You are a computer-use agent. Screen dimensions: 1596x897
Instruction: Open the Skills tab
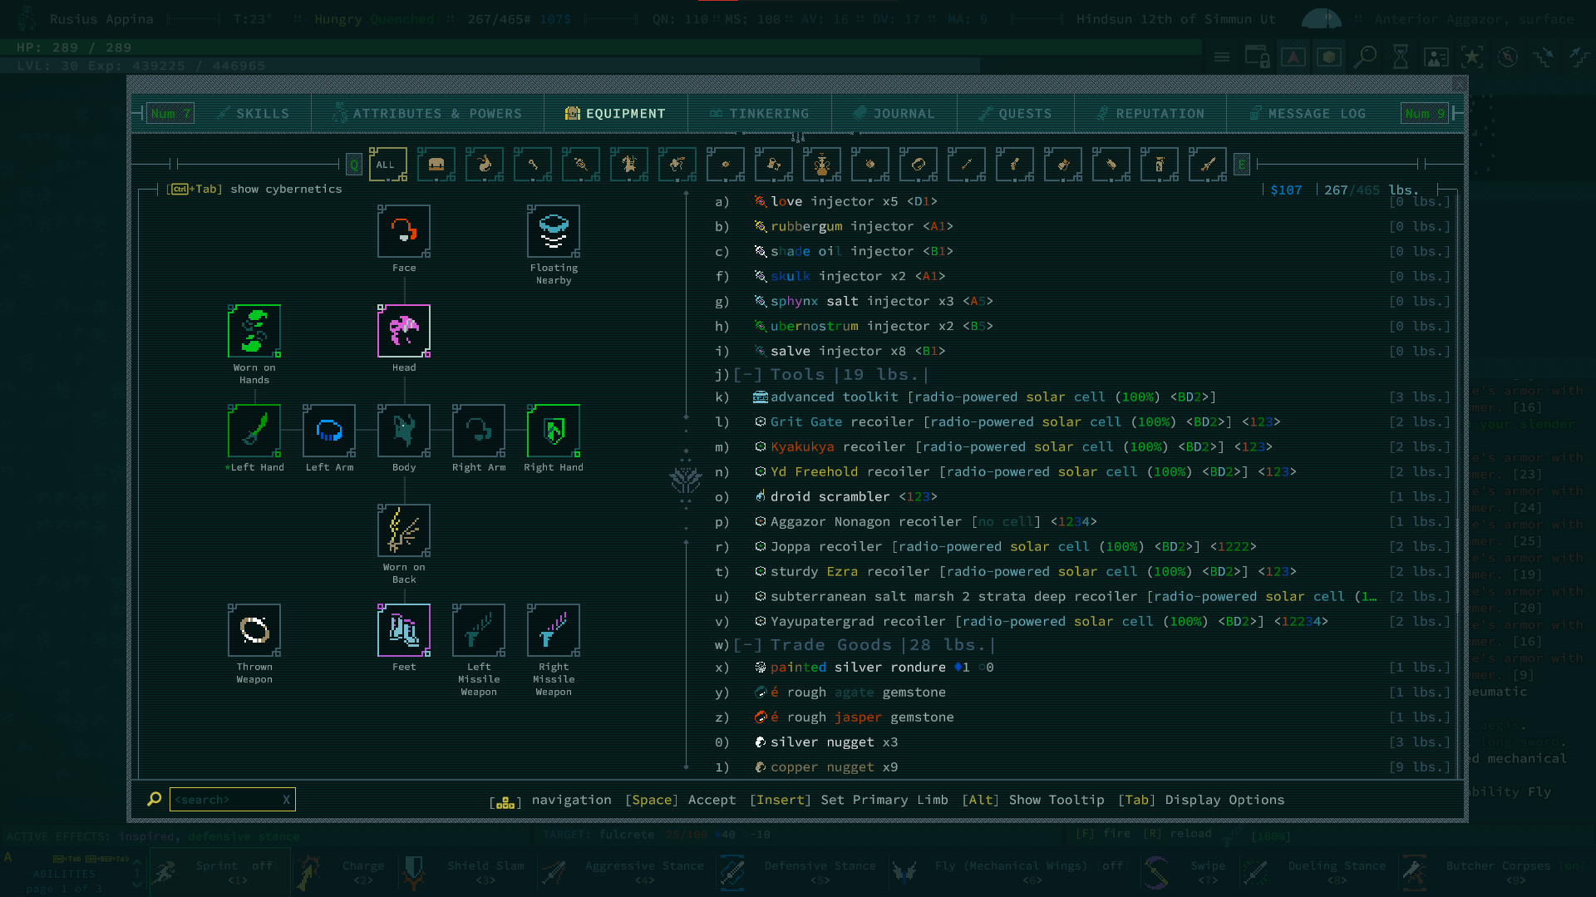click(x=254, y=114)
